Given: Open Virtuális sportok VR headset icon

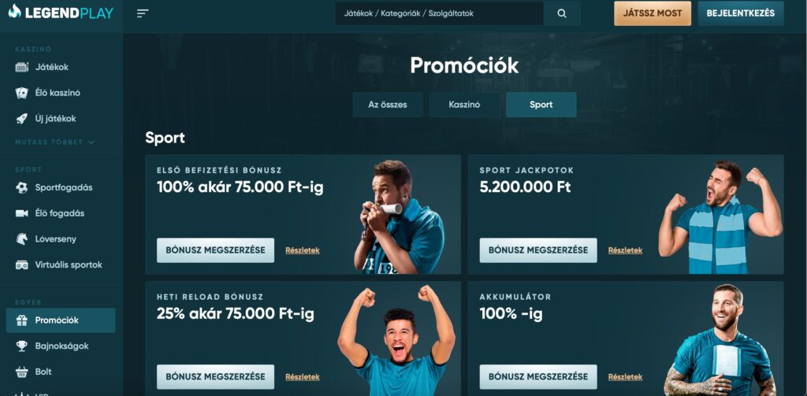Looking at the screenshot, I should coord(21,265).
